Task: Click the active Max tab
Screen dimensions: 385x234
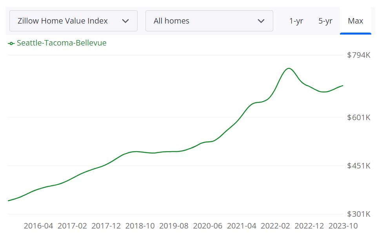Action: pos(355,21)
